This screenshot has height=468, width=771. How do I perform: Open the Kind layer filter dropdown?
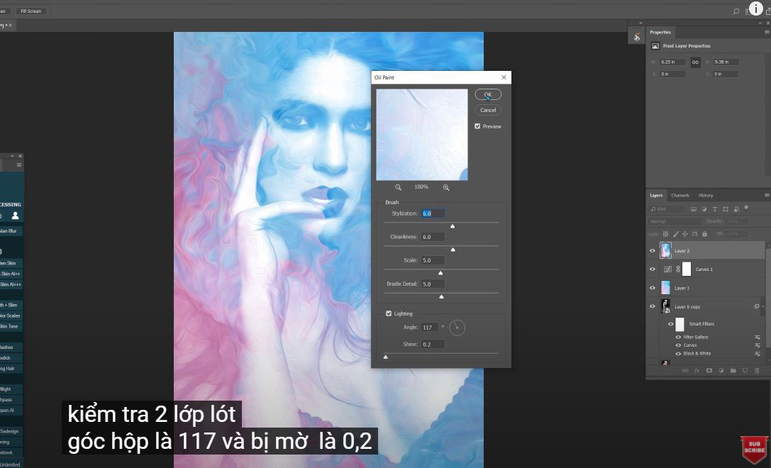pyautogui.click(x=667, y=209)
